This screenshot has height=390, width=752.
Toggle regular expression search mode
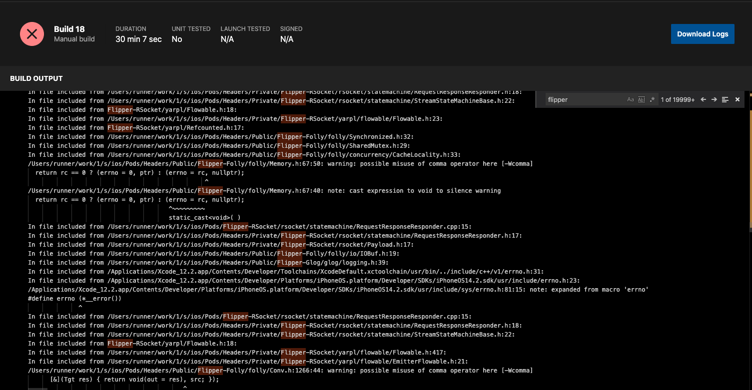click(x=652, y=99)
